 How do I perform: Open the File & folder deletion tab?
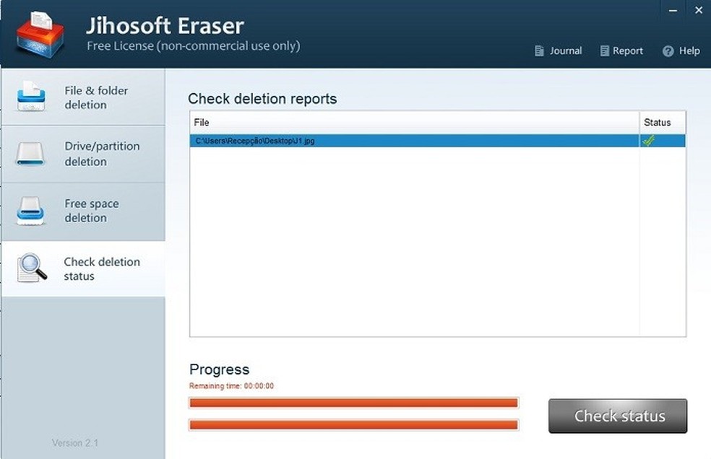click(x=95, y=97)
